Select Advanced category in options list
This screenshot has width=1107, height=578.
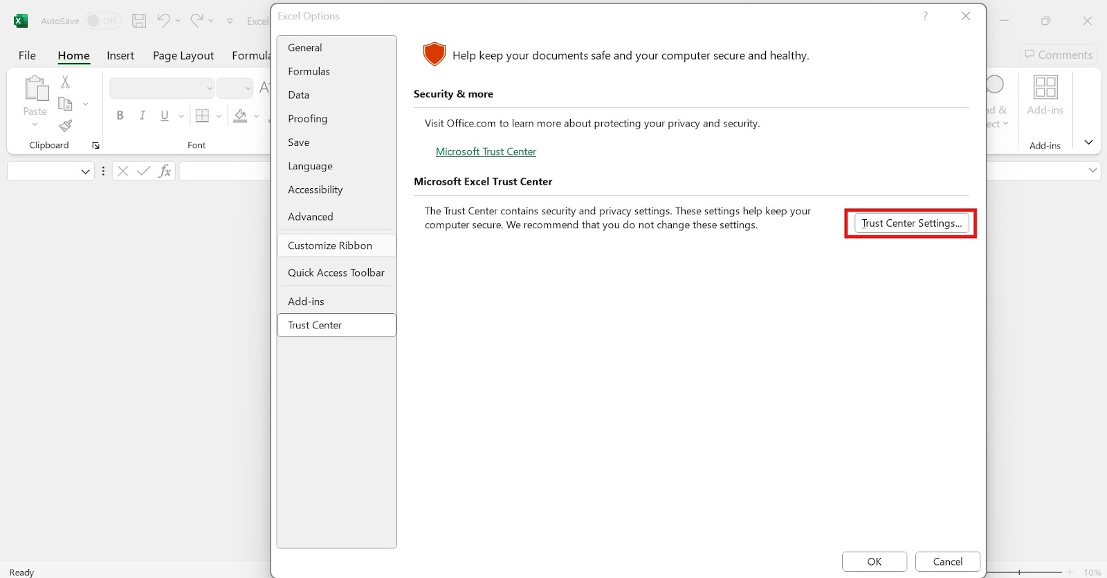(x=336, y=216)
